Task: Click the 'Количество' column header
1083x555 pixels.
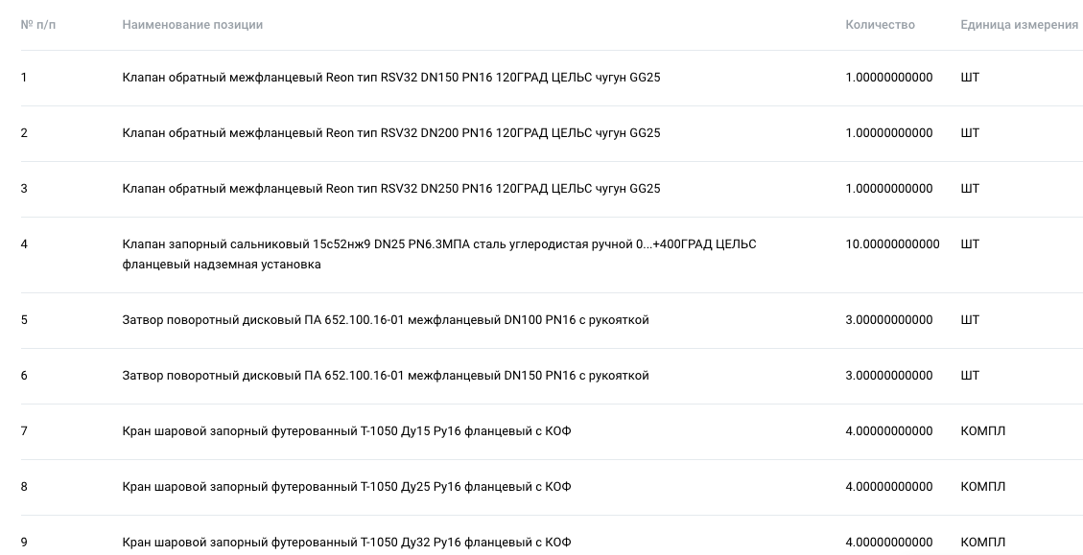Action: 880,25
